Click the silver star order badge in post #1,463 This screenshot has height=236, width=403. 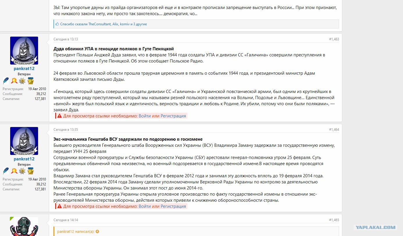click(22, 81)
